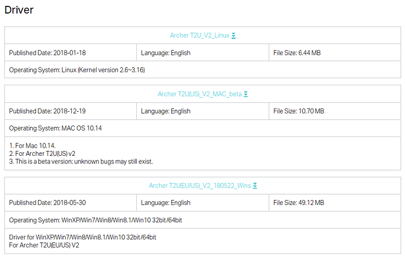Open the Archer T2U(US)_V2_MAC_beta driver link

pos(199,94)
